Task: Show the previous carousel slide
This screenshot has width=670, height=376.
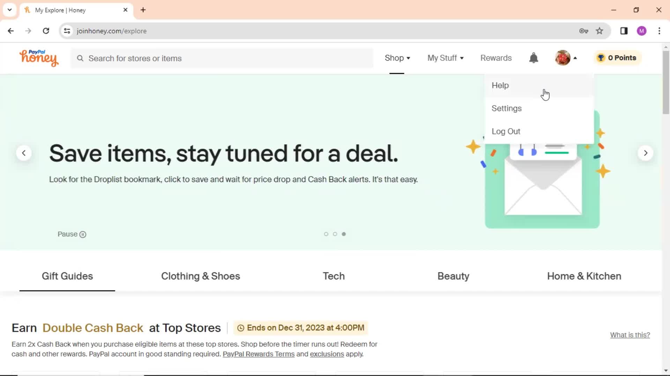Action: pyautogui.click(x=24, y=153)
